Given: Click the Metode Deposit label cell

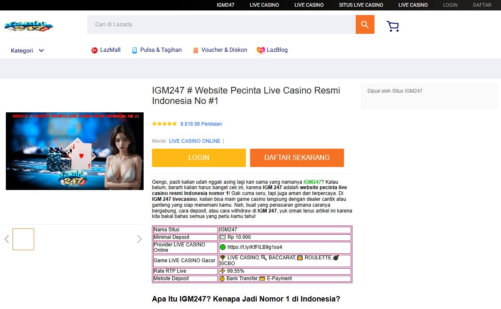Looking at the screenshot, I should click(185, 279).
